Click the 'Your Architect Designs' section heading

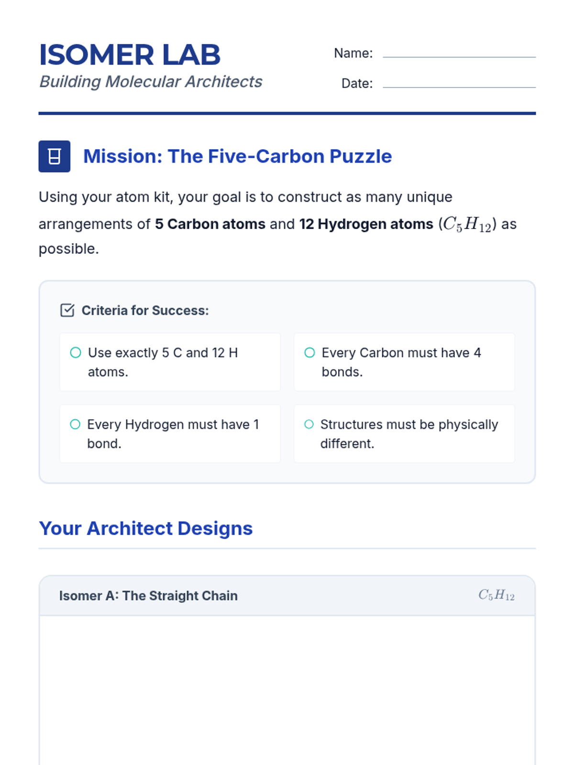[x=145, y=528]
